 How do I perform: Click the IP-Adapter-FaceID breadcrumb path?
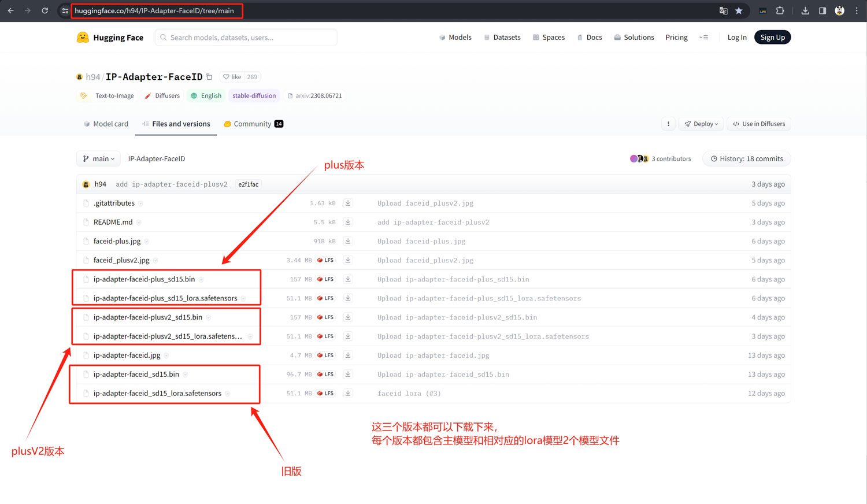pos(157,158)
